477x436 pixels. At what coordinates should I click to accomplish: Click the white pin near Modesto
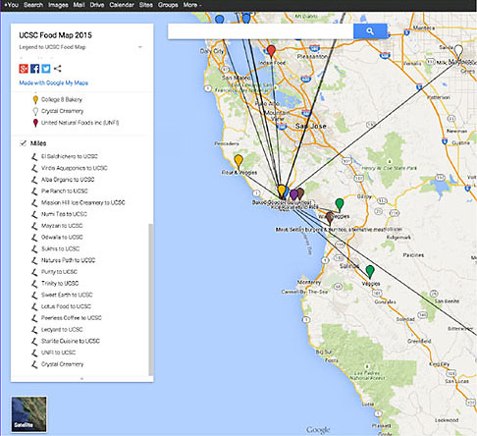click(458, 52)
